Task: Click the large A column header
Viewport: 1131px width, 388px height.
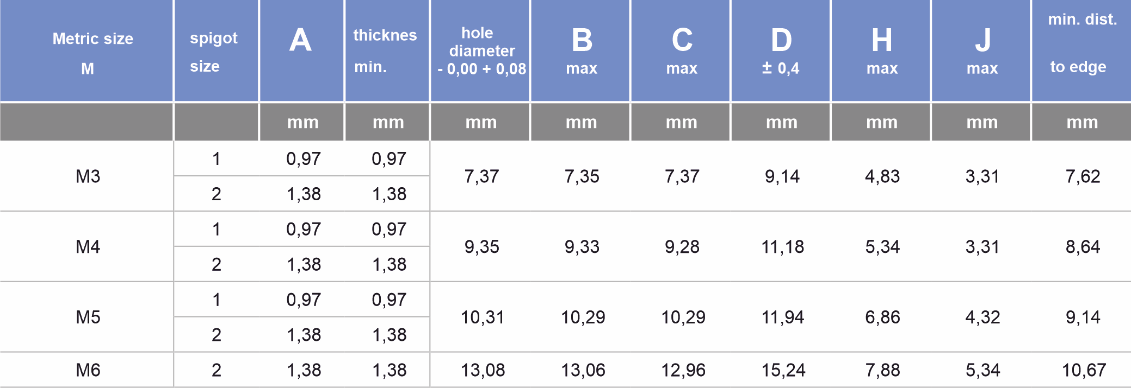Action: click(x=301, y=50)
